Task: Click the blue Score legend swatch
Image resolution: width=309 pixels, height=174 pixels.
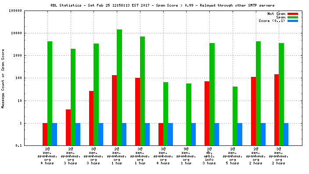Action: pos(292,21)
